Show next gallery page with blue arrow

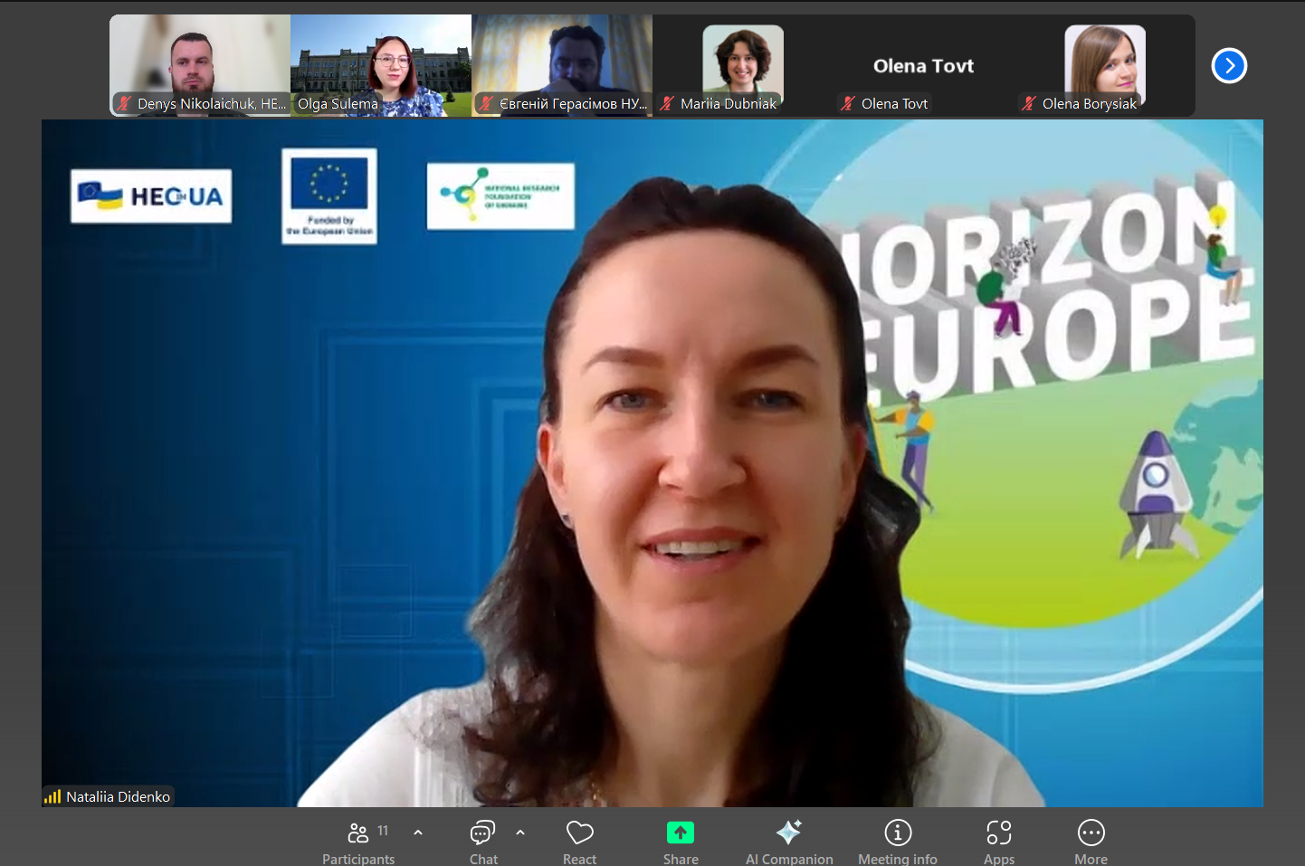(1229, 65)
